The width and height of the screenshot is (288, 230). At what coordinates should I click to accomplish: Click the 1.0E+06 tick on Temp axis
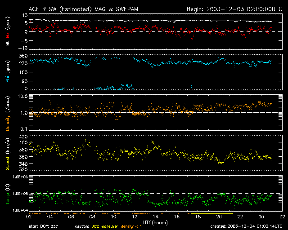click(x=19, y=177)
